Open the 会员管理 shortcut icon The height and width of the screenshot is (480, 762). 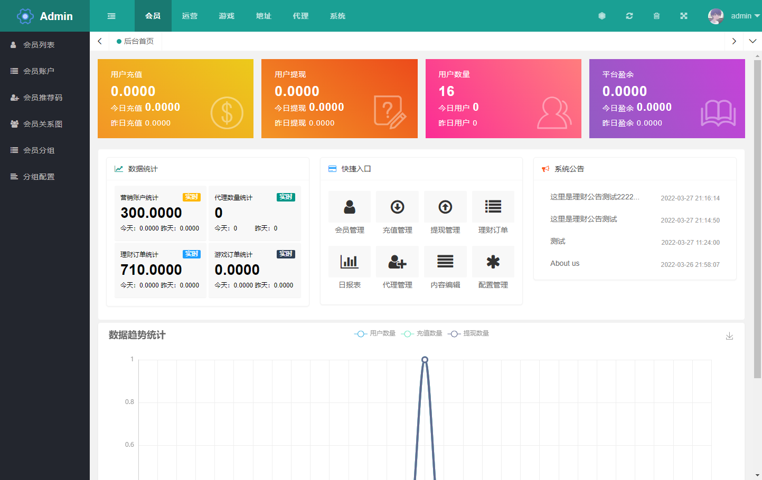tap(350, 207)
